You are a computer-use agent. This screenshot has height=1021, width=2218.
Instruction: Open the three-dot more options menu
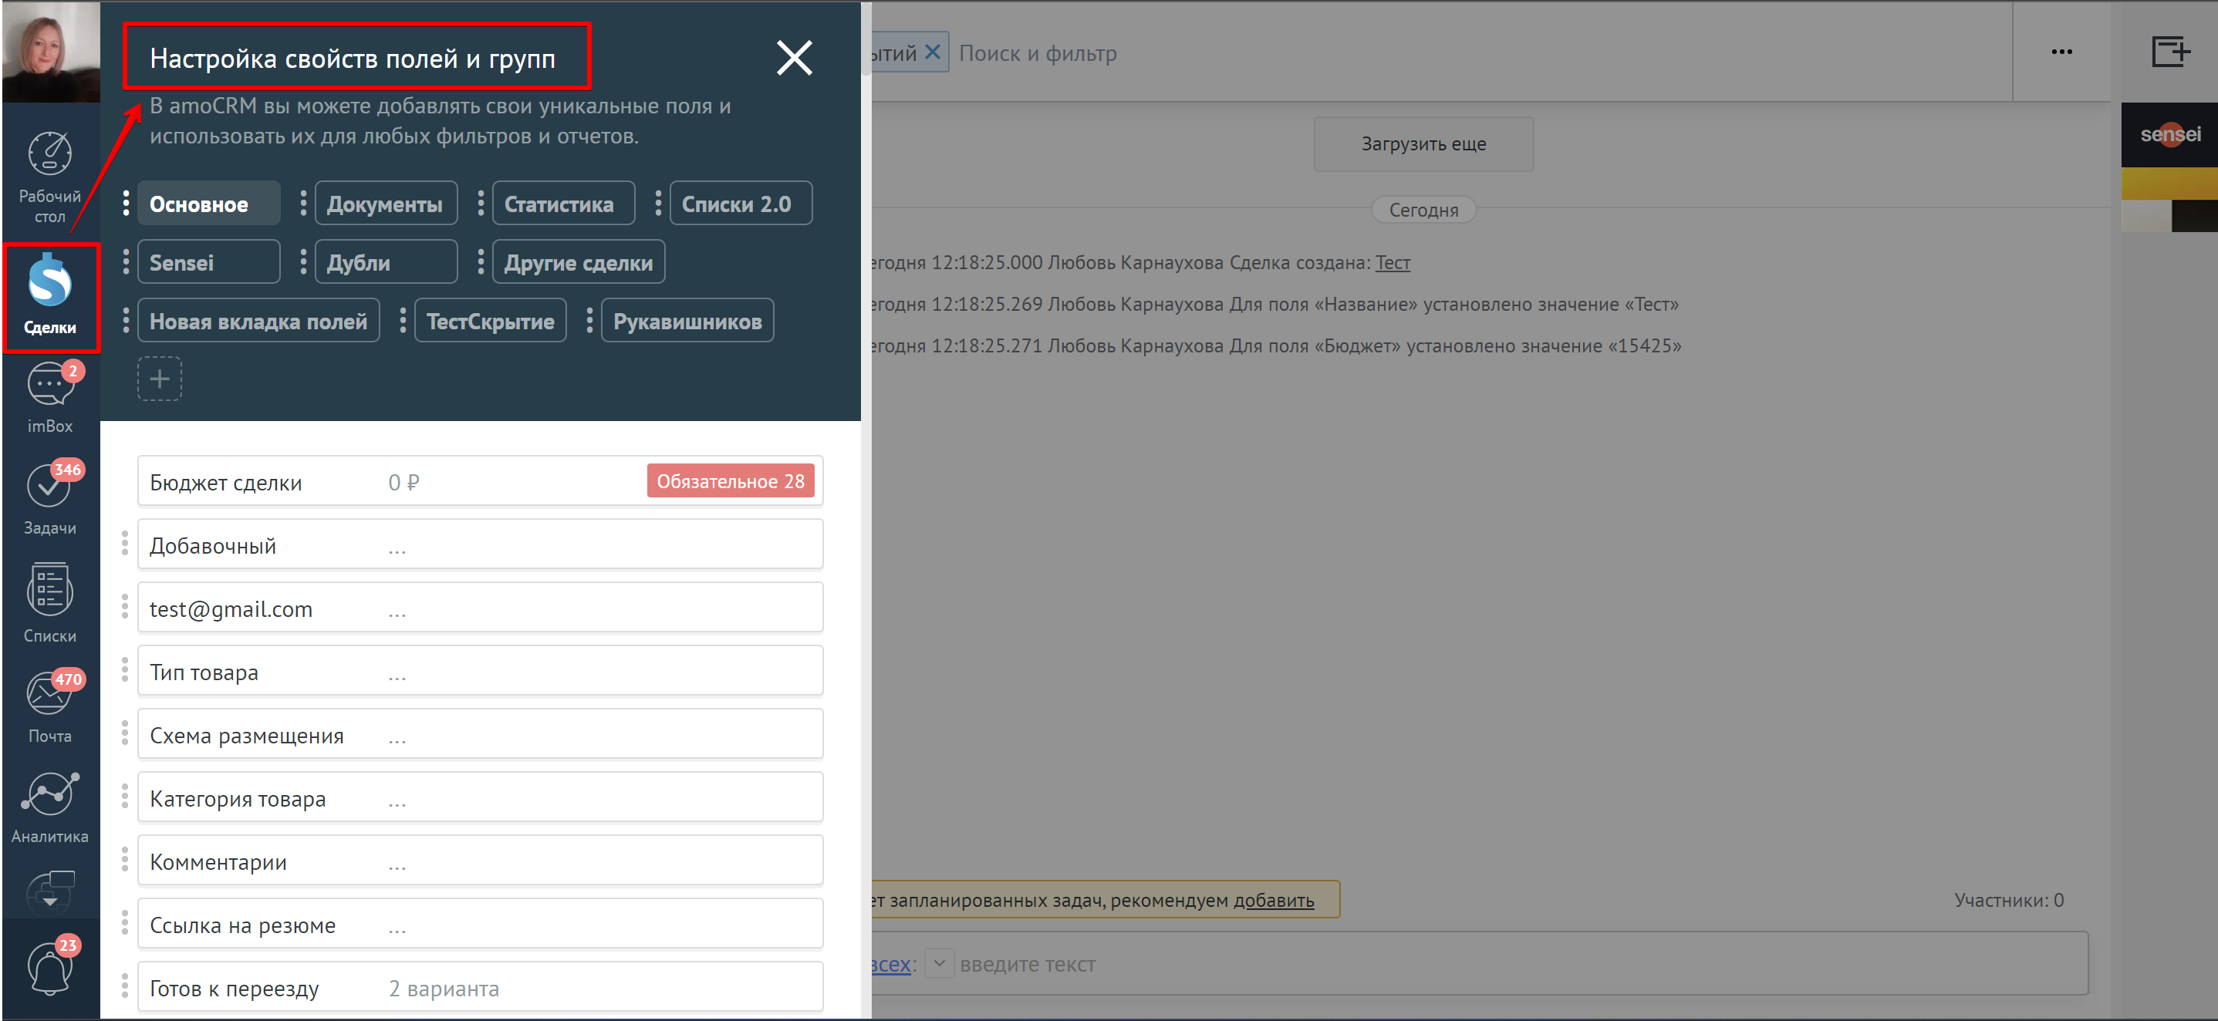coord(2061,52)
